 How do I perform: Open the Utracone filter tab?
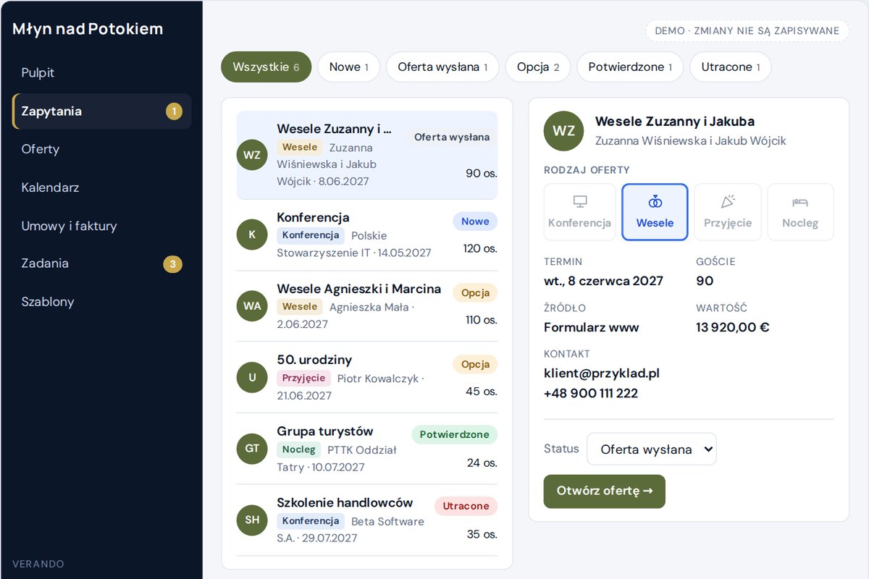point(731,67)
